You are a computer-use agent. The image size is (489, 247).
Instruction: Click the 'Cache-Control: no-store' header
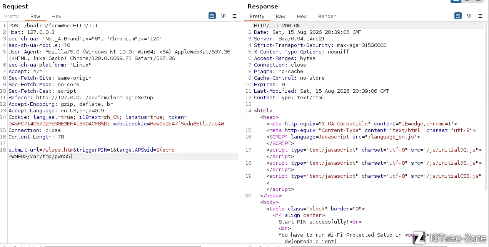(x=289, y=78)
